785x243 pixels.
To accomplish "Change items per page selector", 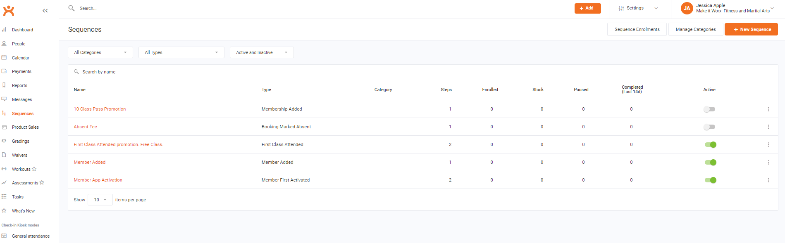I will (x=100, y=200).
